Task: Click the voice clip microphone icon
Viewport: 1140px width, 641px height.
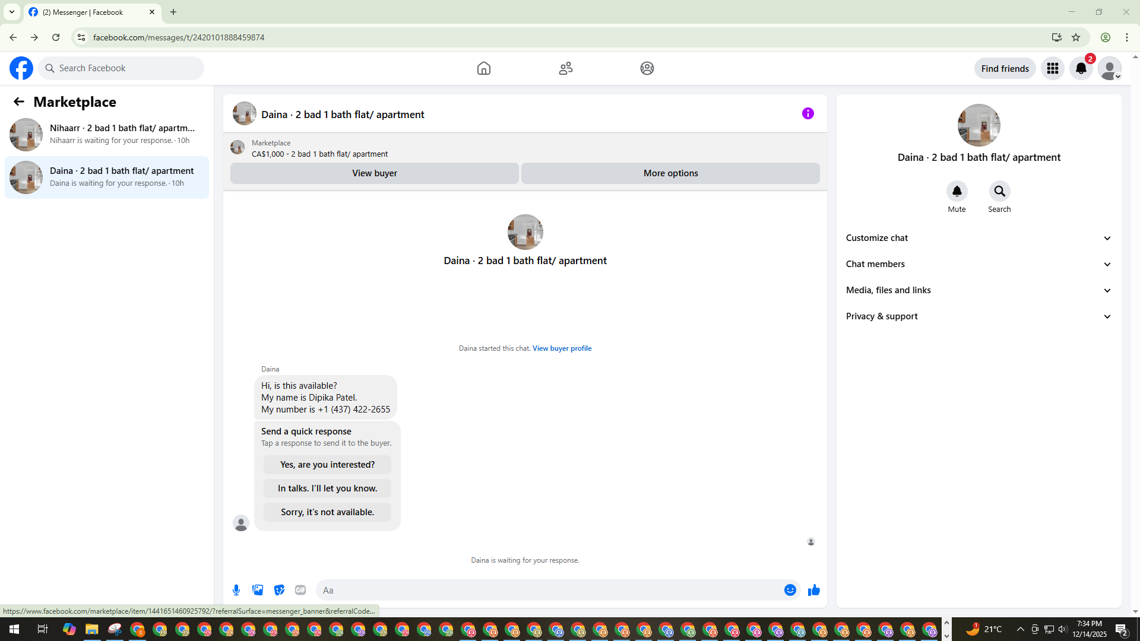Action: tap(236, 590)
